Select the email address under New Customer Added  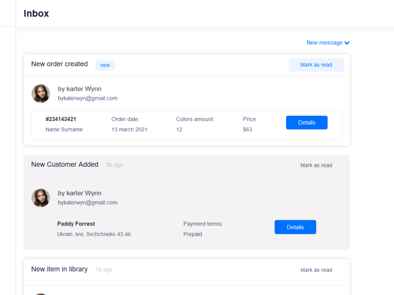87,202
